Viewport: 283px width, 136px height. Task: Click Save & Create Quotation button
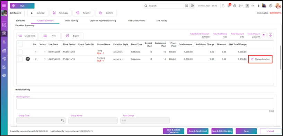pos(174,131)
